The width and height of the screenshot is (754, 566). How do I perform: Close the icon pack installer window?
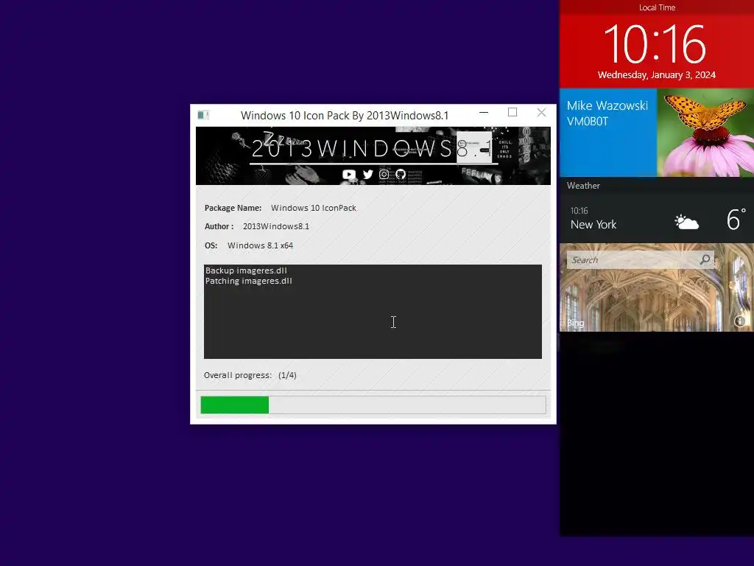click(541, 113)
